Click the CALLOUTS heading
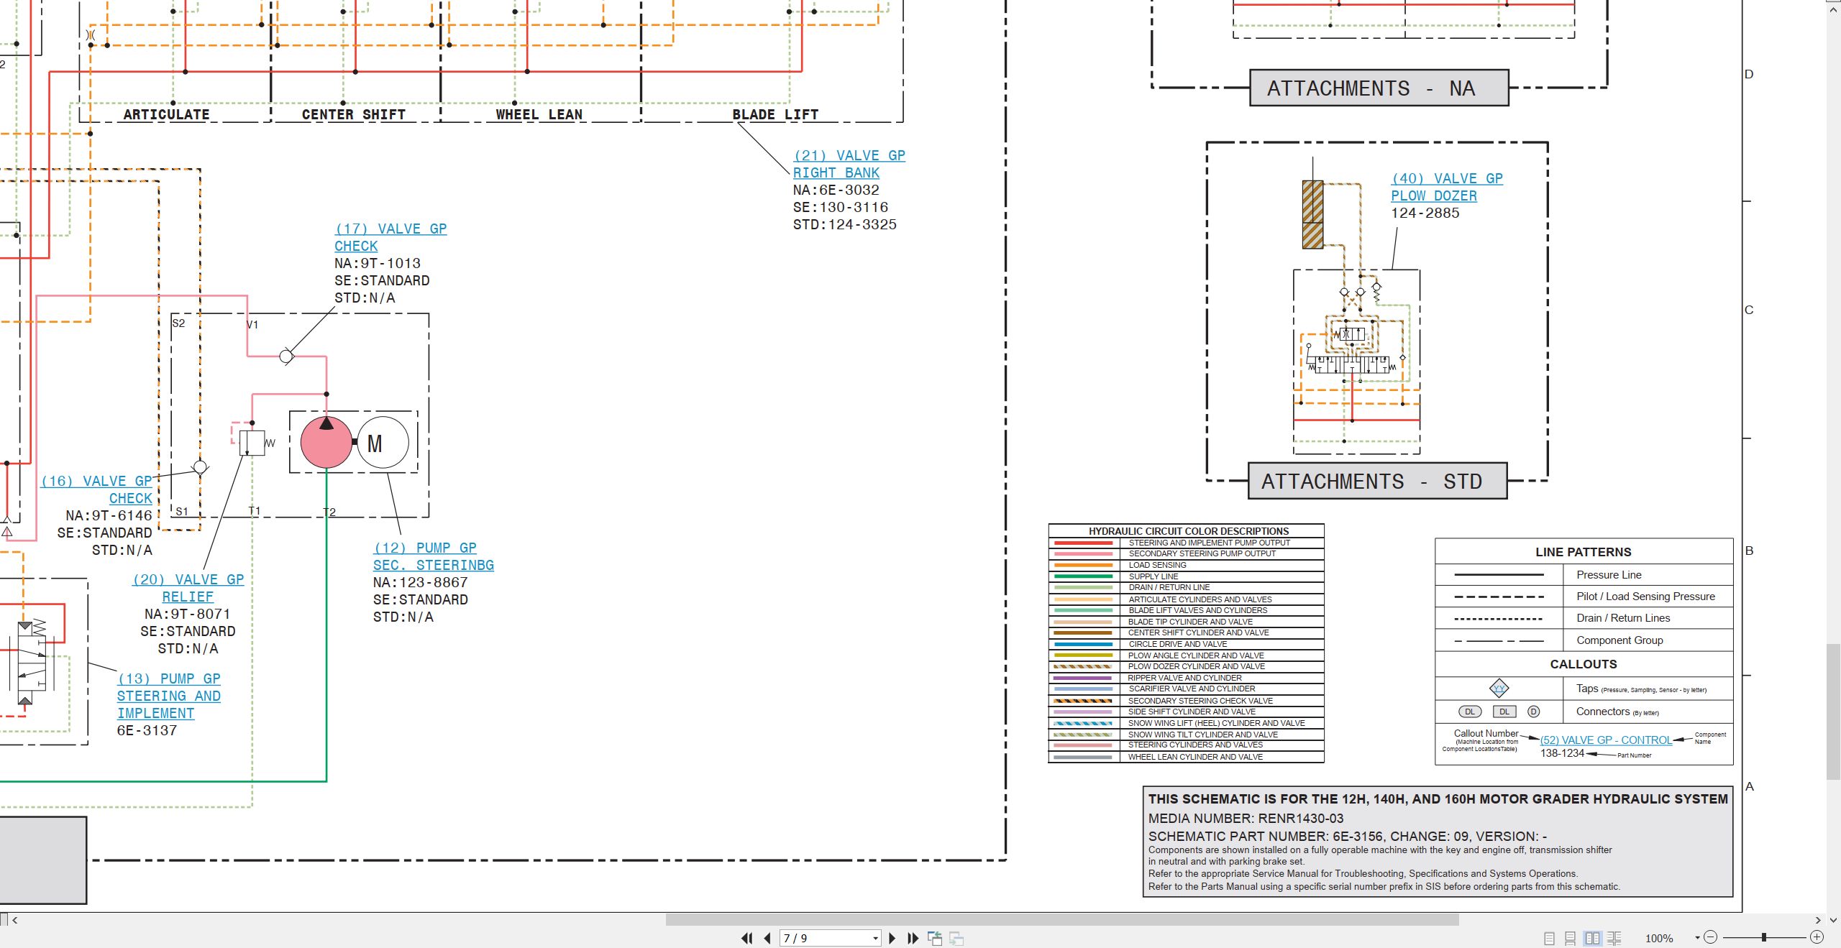The height and width of the screenshot is (948, 1841). click(x=1583, y=664)
